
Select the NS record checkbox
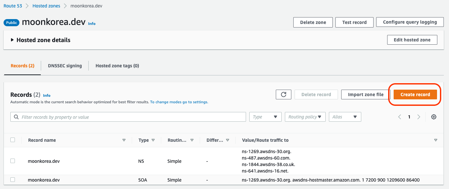[13, 161]
